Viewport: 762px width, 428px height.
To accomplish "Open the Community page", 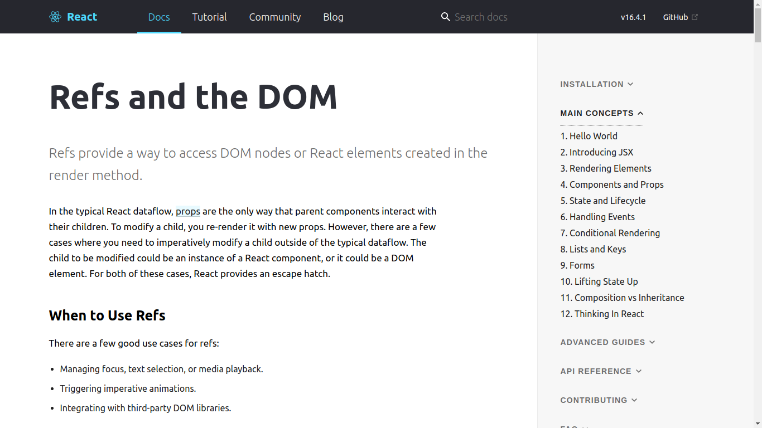I will pyautogui.click(x=275, y=17).
